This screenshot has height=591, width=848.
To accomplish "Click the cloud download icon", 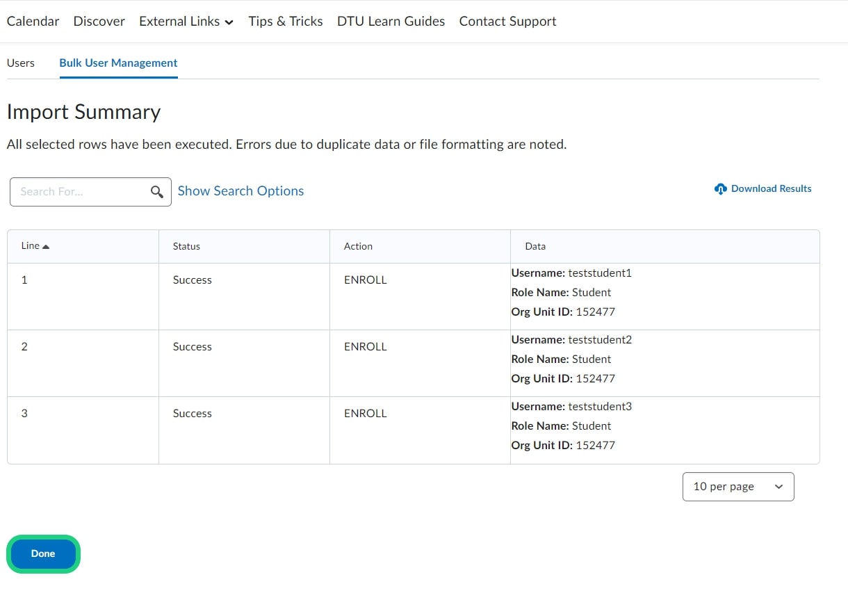I will pyautogui.click(x=721, y=189).
